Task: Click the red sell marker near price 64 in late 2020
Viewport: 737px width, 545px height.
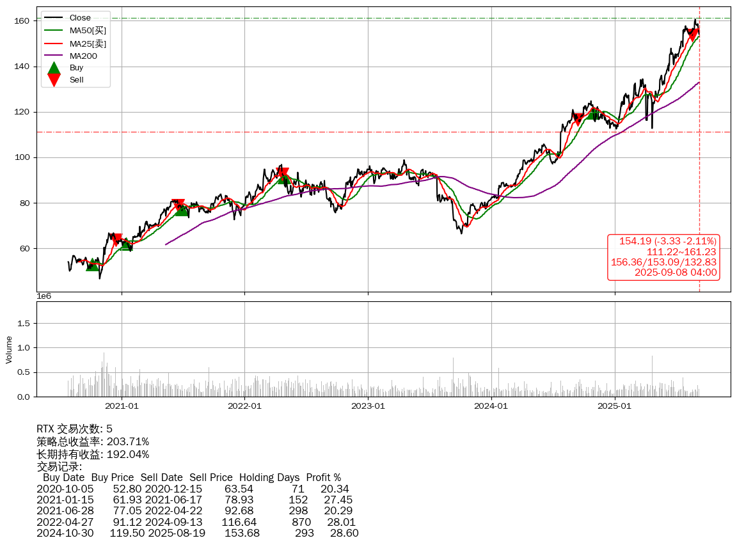Action: (117, 240)
